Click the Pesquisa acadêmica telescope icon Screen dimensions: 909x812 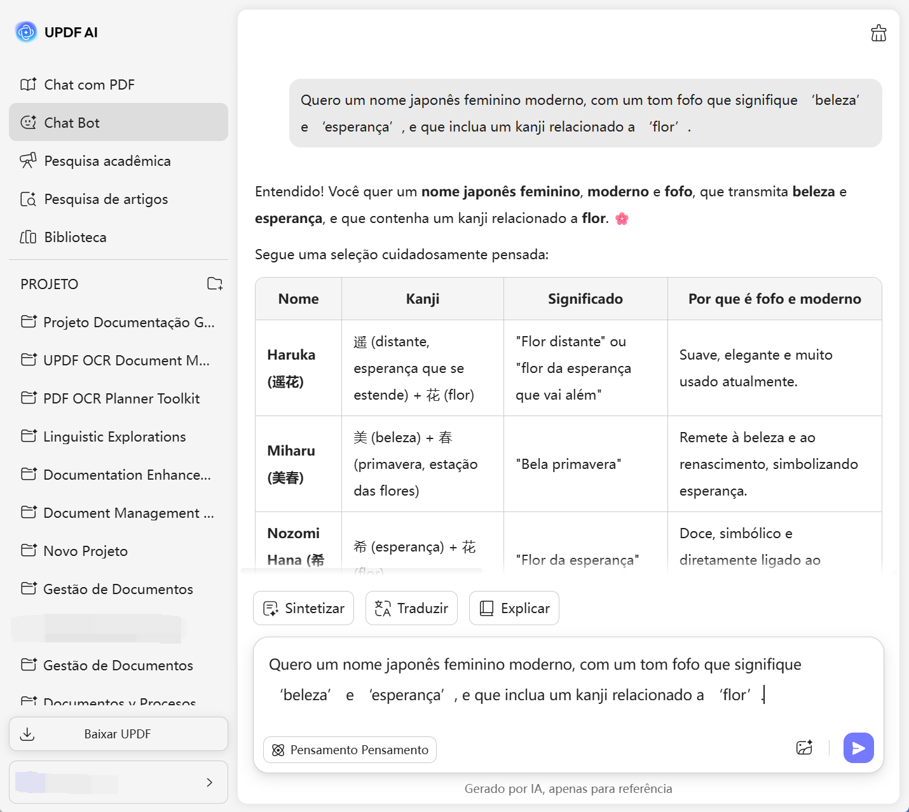28,161
